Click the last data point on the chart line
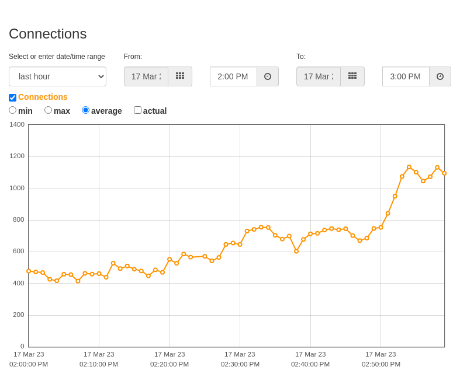 (x=444, y=173)
